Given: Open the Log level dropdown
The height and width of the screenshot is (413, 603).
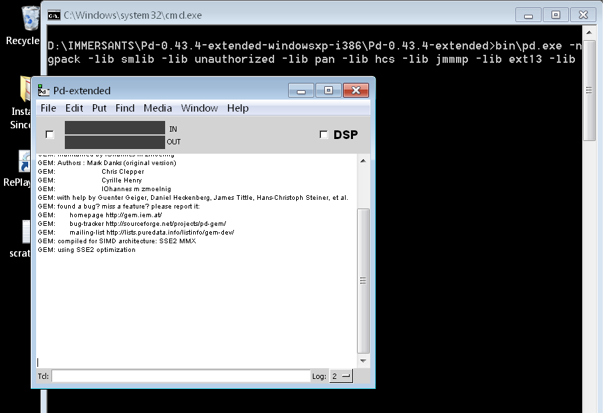Looking at the screenshot, I should (341, 376).
